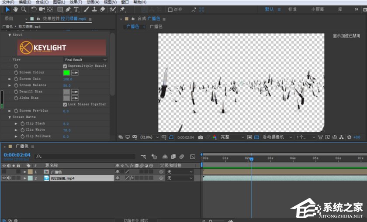Expand the Screen Gain property
Screen dimensions: 367x222
10,79
